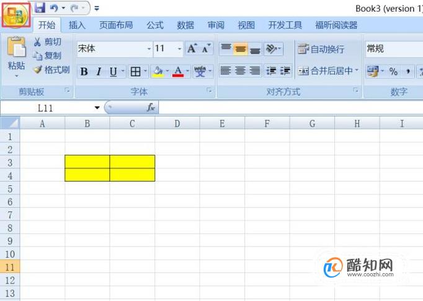Viewport: 423px width, 301px height.
Task: Center text horizontally
Action: [x=240, y=71]
